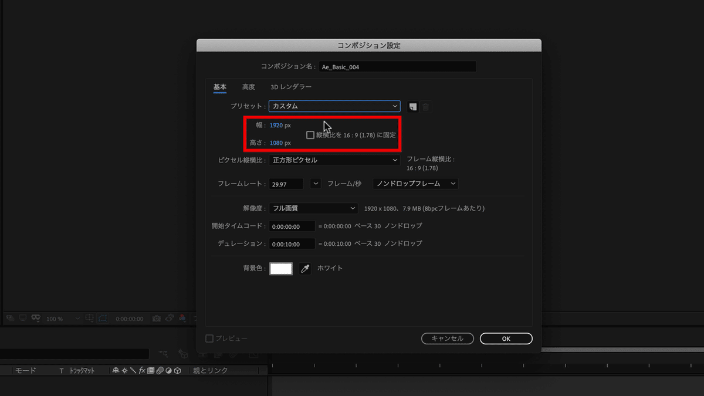Click the 親とリンク column header

tap(210, 371)
